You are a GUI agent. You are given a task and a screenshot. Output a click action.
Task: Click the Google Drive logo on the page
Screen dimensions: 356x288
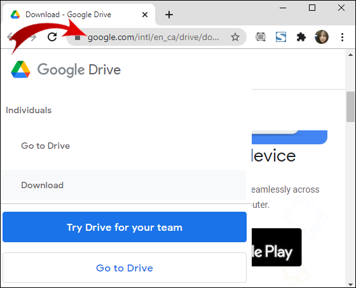click(66, 69)
